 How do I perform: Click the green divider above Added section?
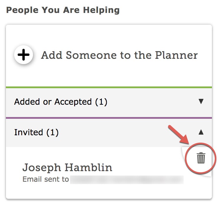coord(109,87)
